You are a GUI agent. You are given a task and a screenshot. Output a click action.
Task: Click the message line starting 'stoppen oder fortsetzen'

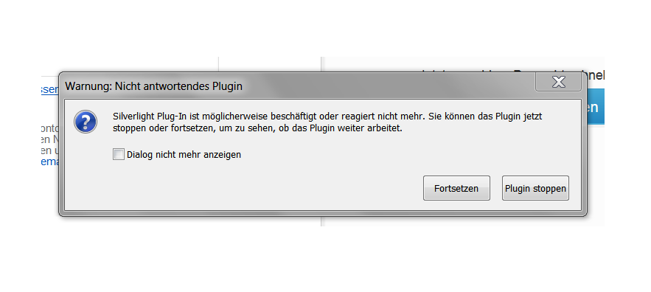[x=258, y=128]
